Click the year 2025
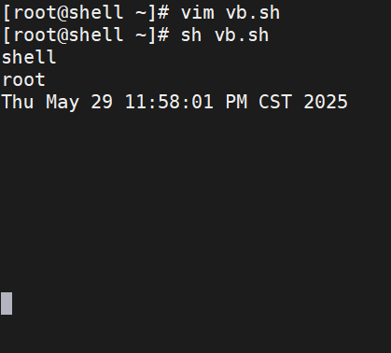Image resolution: width=391 pixels, height=353 pixels. pos(326,102)
